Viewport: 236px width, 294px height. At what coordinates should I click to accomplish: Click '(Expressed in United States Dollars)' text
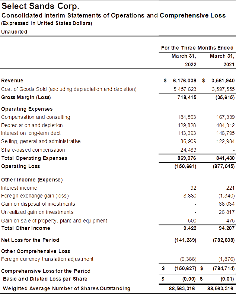tap(47, 23)
